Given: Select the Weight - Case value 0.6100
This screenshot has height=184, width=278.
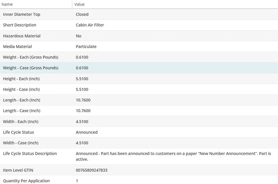Looking at the screenshot, I should click(82, 68).
